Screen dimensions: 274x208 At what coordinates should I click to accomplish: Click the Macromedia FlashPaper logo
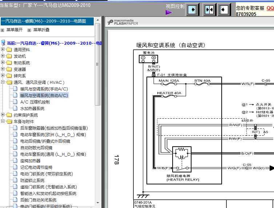click(x=123, y=22)
